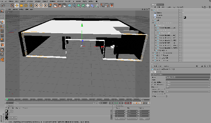The image size is (211, 123).
Task: Click the red globe toolbar icon
Action: pos(112,5)
